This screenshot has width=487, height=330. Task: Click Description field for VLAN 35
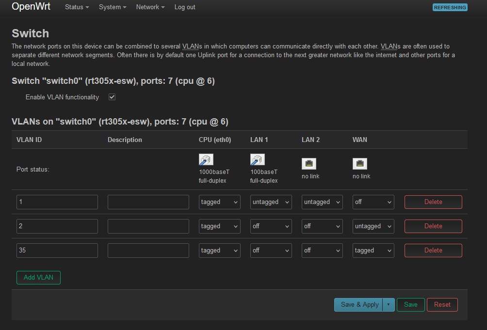point(148,251)
